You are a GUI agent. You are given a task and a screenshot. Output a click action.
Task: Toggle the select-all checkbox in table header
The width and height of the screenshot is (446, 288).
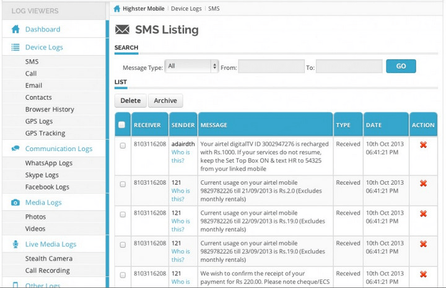(122, 125)
